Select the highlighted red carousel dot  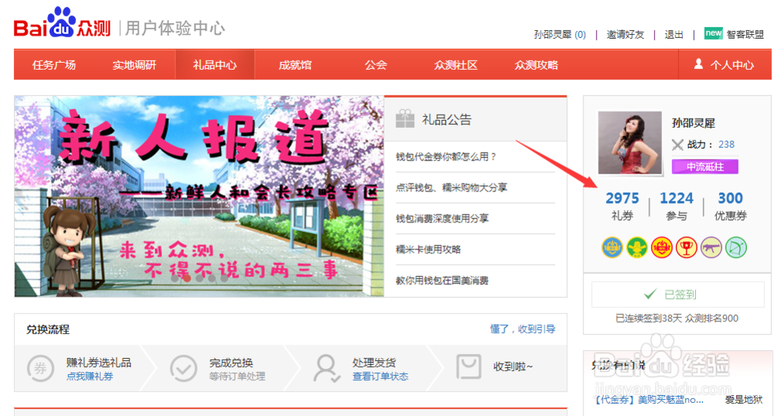pyautogui.click(x=187, y=278)
